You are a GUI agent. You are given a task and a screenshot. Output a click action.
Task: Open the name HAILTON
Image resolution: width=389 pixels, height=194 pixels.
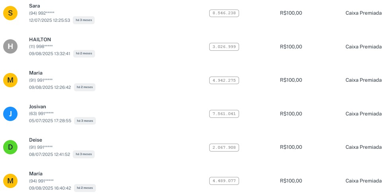click(x=40, y=39)
